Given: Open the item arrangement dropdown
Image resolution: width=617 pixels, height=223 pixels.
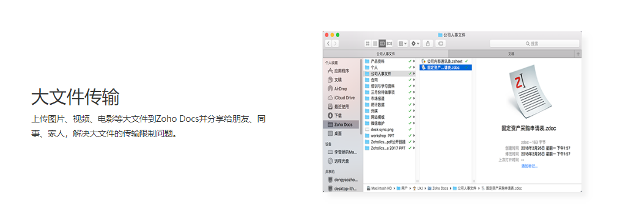Looking at the screenshot, I should (x=402, y=43).
